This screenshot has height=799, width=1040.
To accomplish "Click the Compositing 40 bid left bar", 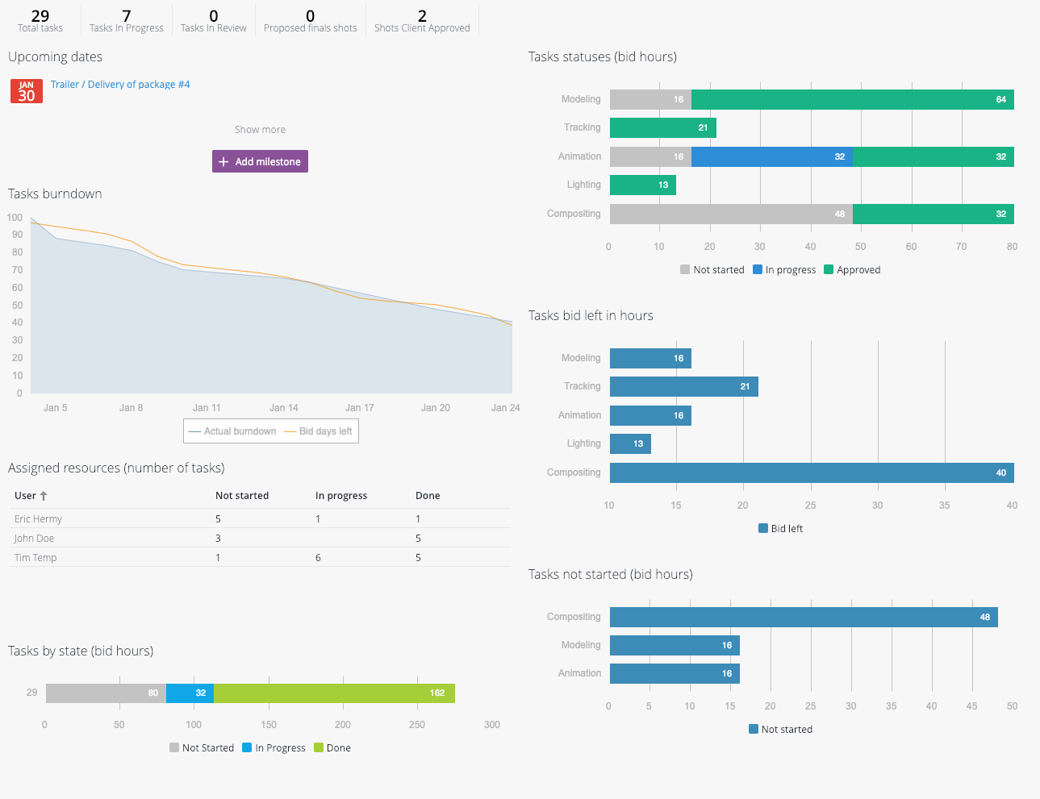I will pos(811,473).
